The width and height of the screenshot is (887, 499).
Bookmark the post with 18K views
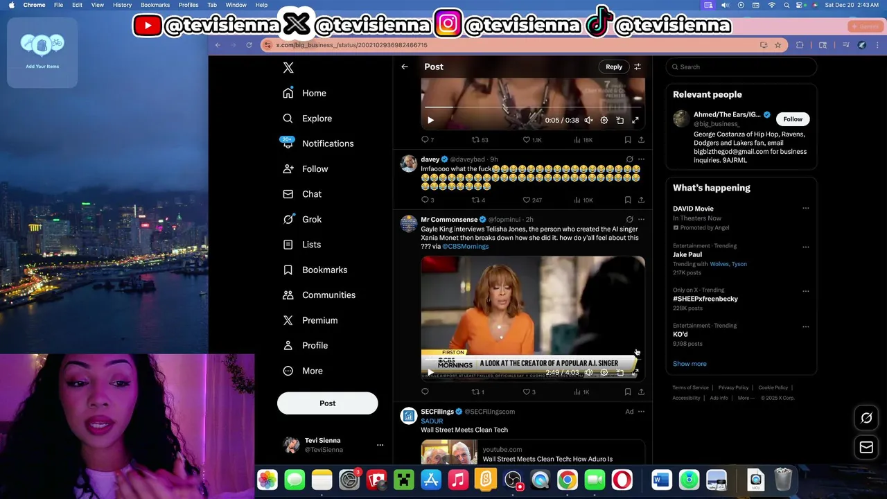(628, 139)
